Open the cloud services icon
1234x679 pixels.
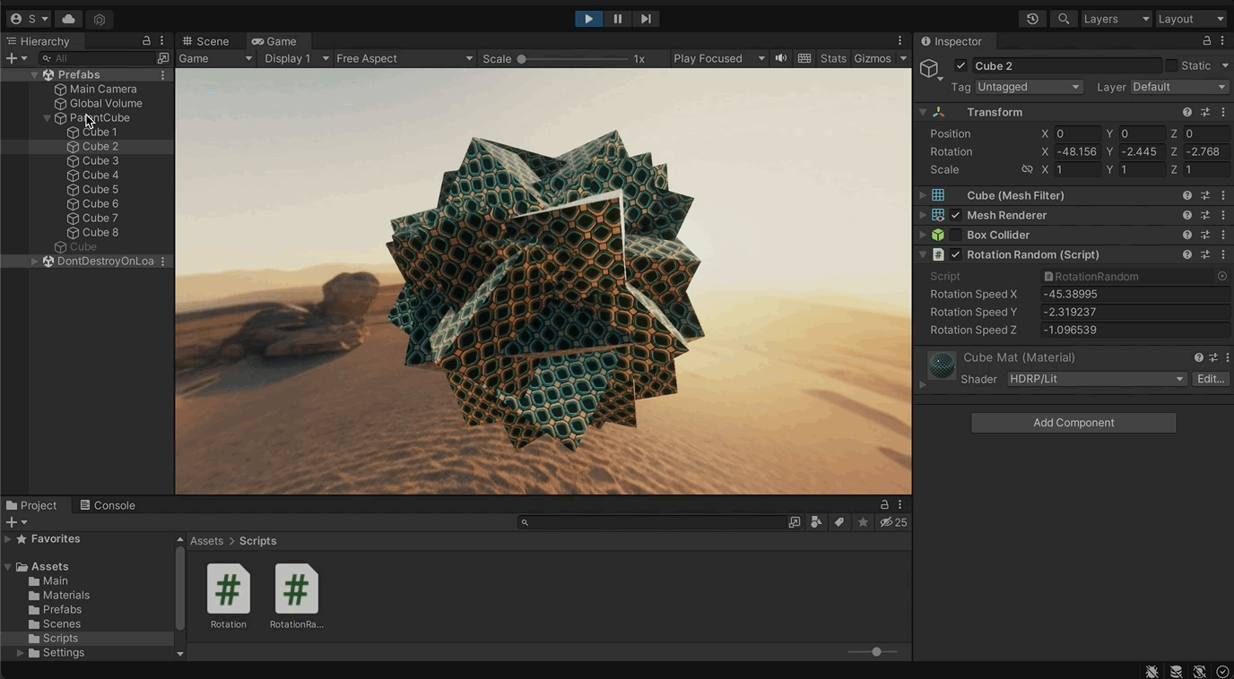68,19
